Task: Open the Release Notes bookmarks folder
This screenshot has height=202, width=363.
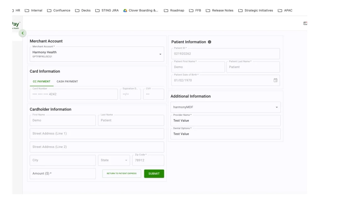Action: tap(219, 10)
